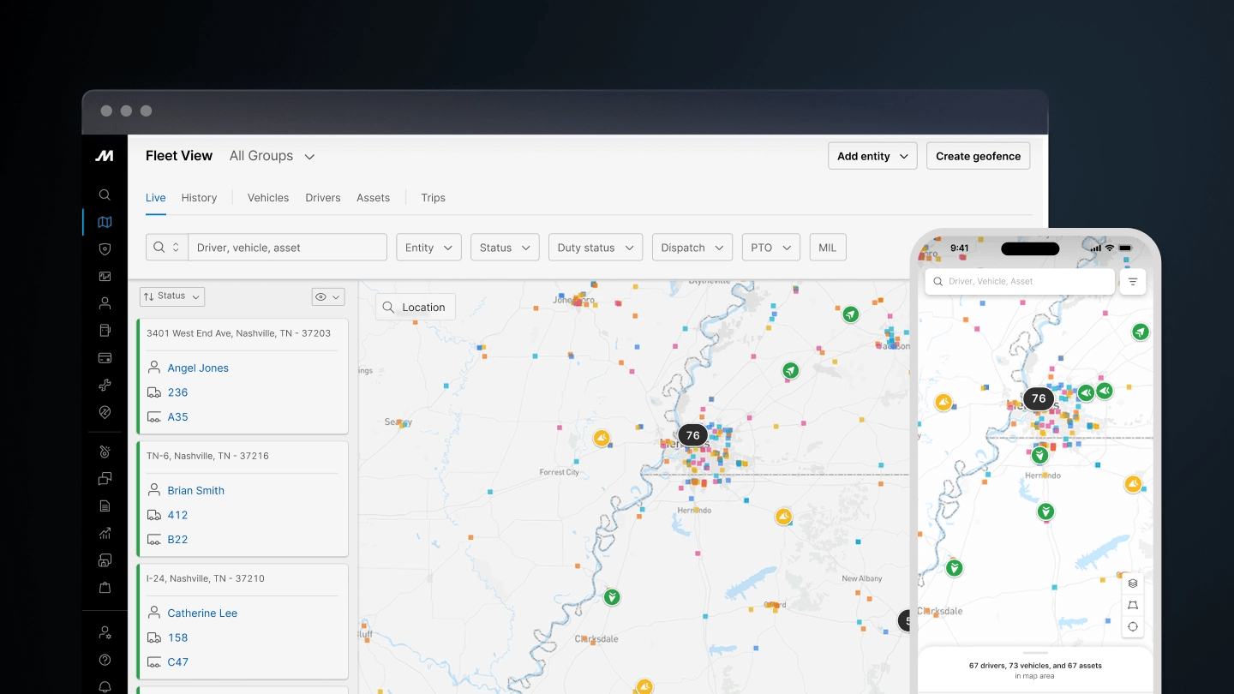Switch to the Trips tab
This screenshot has width=1234, height=694.
click(433, 198)
